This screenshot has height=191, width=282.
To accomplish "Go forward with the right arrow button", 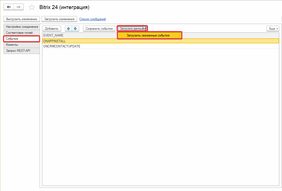I will pos(19,7).
